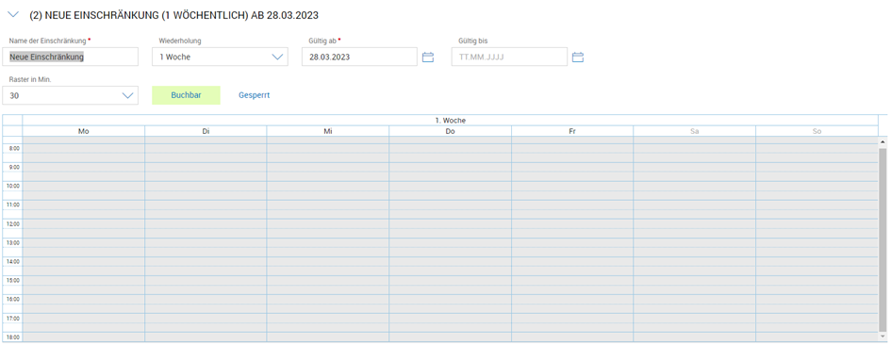The width and height of the screenshot is (891, 346).
Task: Click the 13:00 time label
Action: (x=13, y=242)
